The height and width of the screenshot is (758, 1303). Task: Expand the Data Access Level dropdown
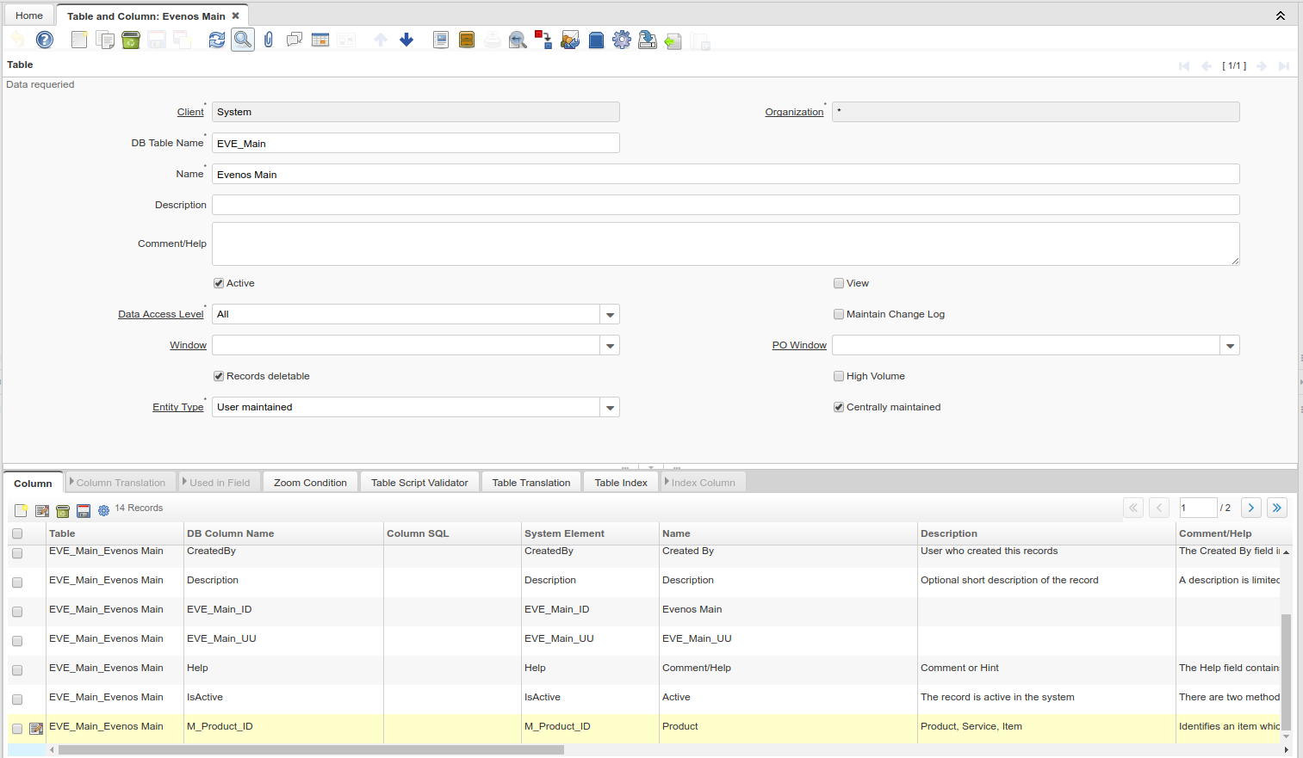[x=610, y=315]
